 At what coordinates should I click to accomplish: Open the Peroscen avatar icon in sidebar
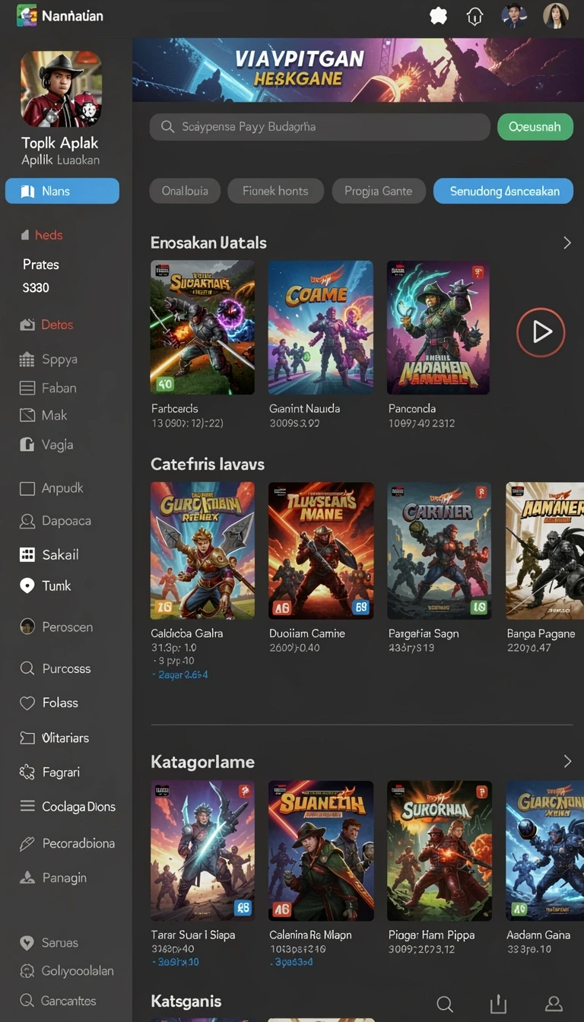tap(27, 627)
